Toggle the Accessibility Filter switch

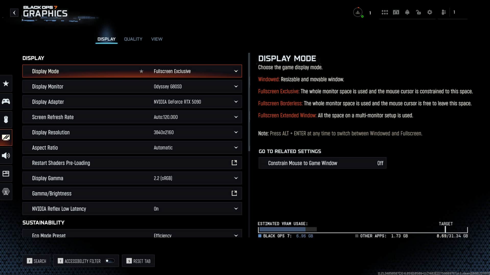110,261
